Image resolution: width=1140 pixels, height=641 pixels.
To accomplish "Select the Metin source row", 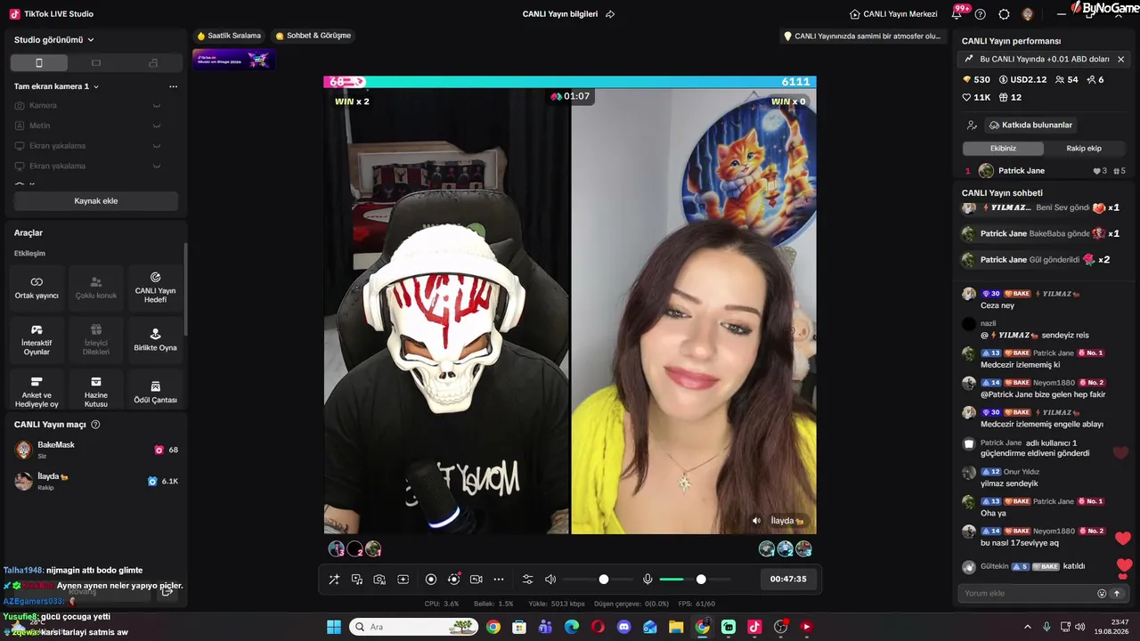I will pos(88,126).
